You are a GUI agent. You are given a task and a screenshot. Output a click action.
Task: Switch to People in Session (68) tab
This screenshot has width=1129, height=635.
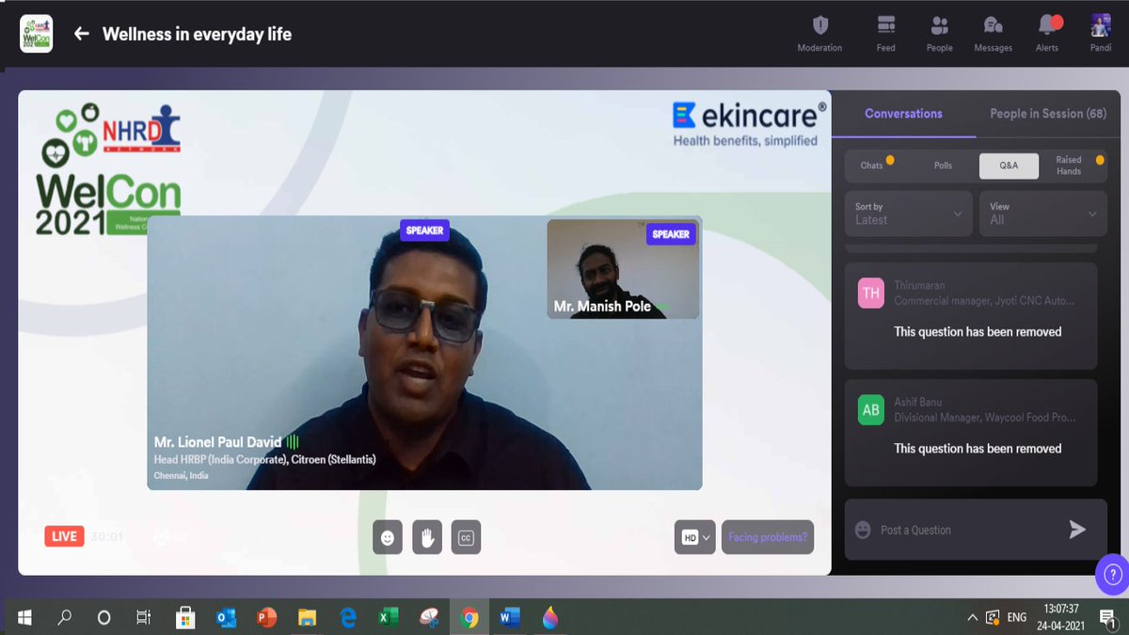1048,114
